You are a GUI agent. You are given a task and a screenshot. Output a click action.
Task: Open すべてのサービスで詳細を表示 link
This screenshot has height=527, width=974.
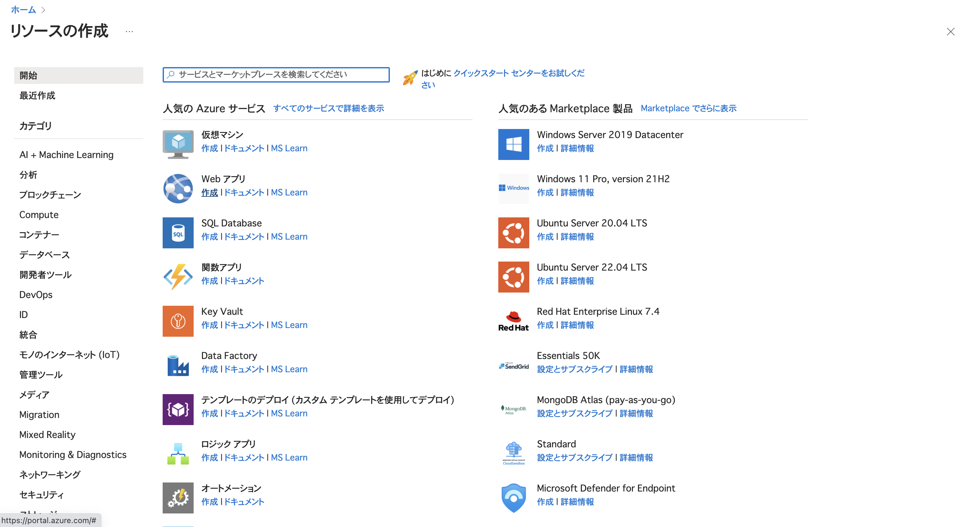pyautogui.click(x=329, y=108)
